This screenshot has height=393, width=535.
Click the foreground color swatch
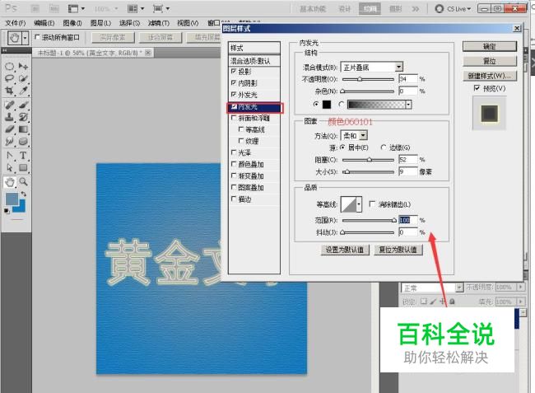tap(12, 199)
